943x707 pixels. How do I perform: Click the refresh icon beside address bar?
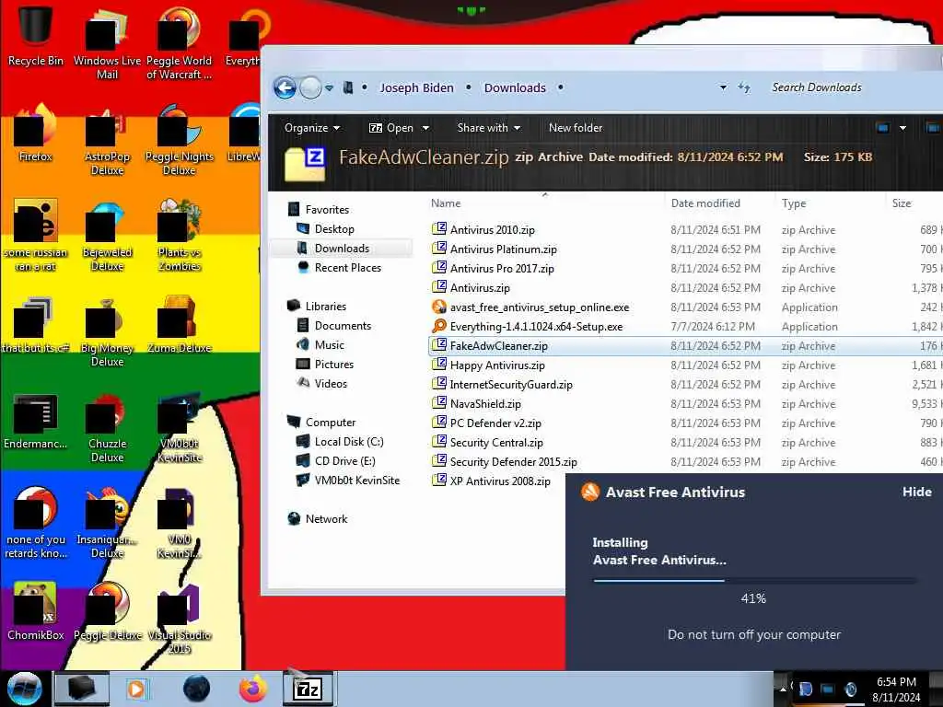pos(744,87)
